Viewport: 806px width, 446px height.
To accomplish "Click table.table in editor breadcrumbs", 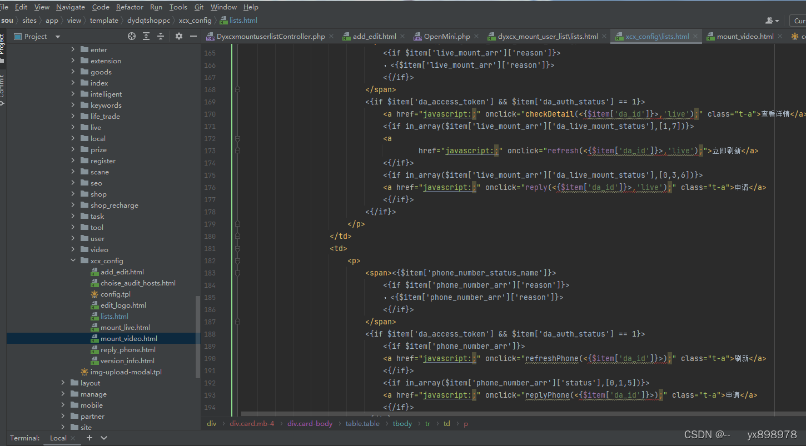I will coord(362,423).
